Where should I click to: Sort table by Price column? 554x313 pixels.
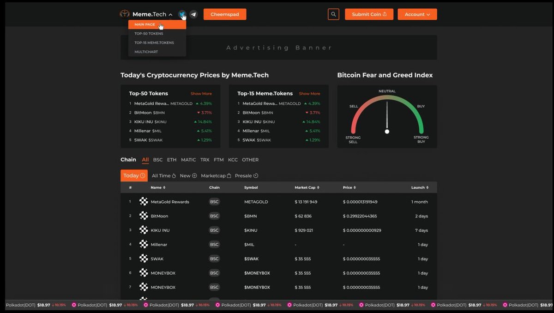pos(349,187)
